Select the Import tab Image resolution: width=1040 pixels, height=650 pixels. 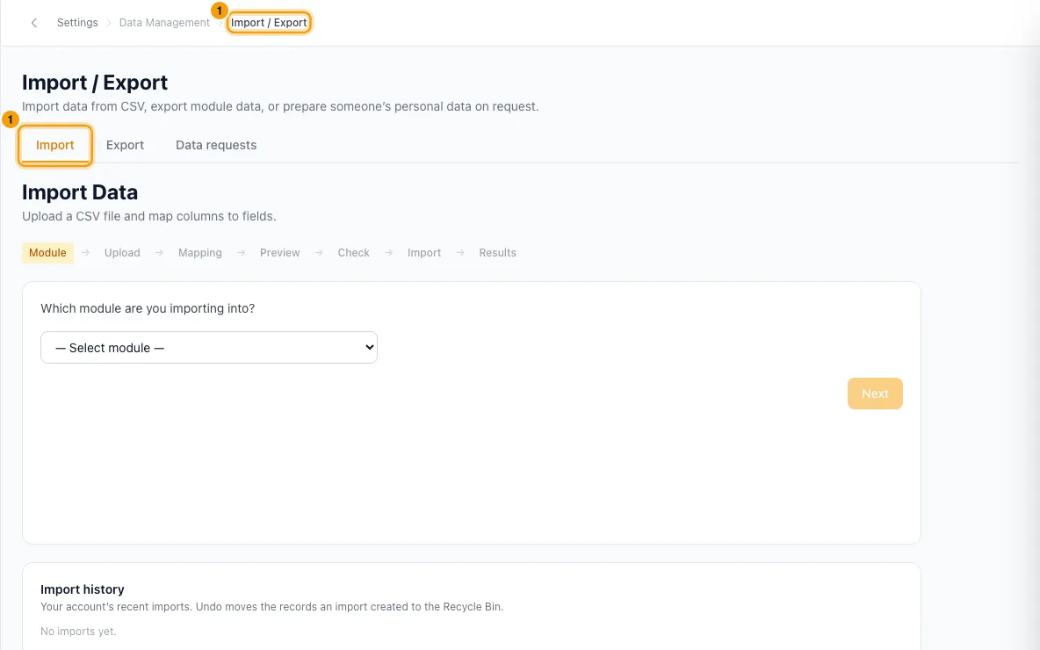pos(55,145)
